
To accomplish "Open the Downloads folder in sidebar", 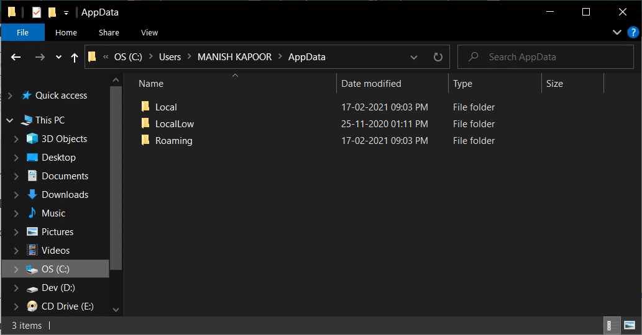I will (65, 195).
